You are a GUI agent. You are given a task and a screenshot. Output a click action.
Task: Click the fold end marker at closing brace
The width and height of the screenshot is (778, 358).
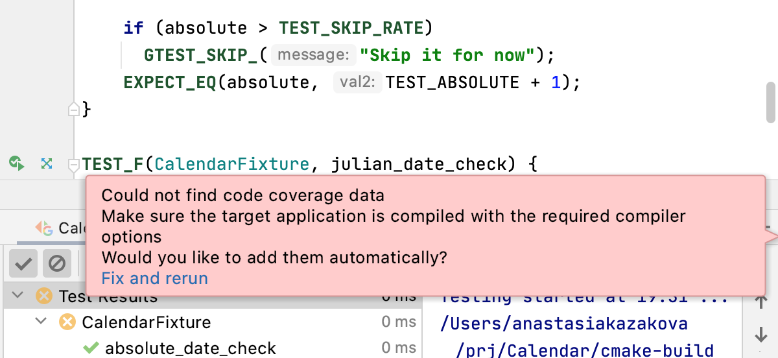tap(73, 109)
